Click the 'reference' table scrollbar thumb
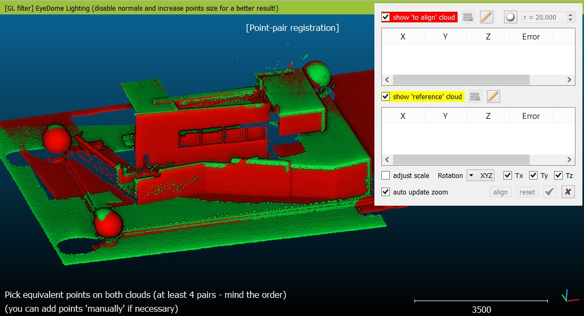 (461, 160)
